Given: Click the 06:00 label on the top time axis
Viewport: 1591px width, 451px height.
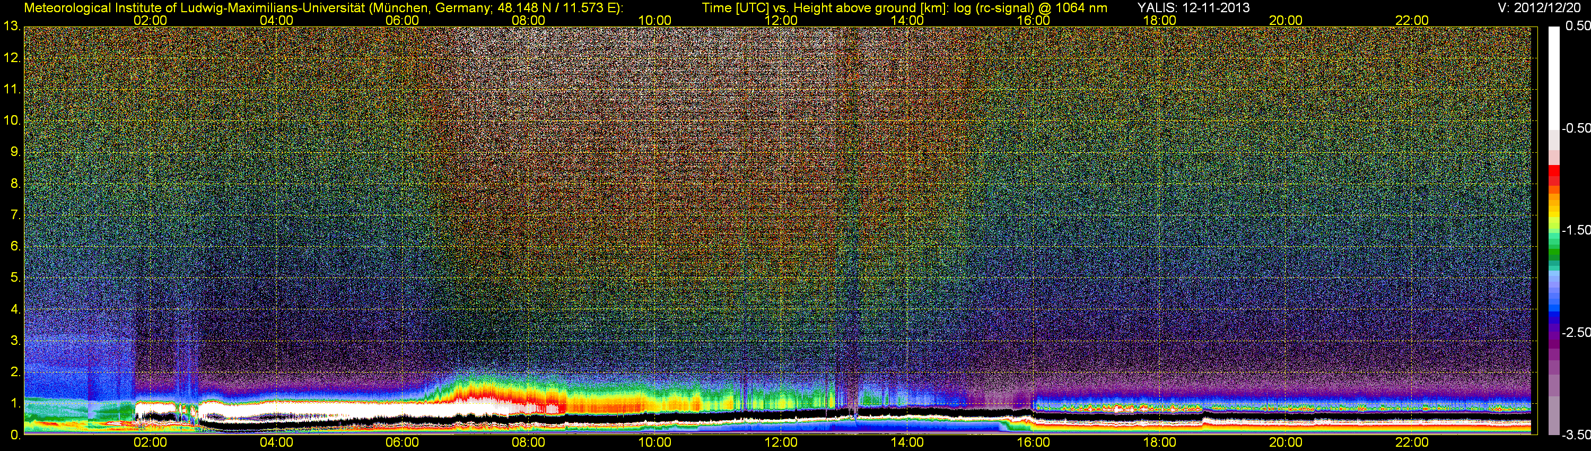Looking at the screenshot, I should coord(402,20).
